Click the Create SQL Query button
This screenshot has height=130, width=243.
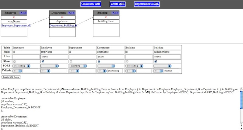(11, 77)
